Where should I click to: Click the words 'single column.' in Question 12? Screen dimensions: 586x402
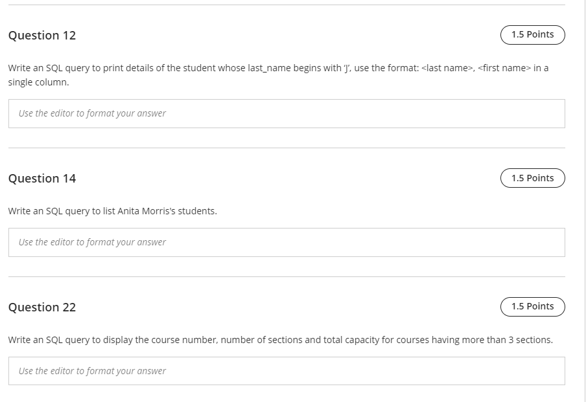pos(38,83)
